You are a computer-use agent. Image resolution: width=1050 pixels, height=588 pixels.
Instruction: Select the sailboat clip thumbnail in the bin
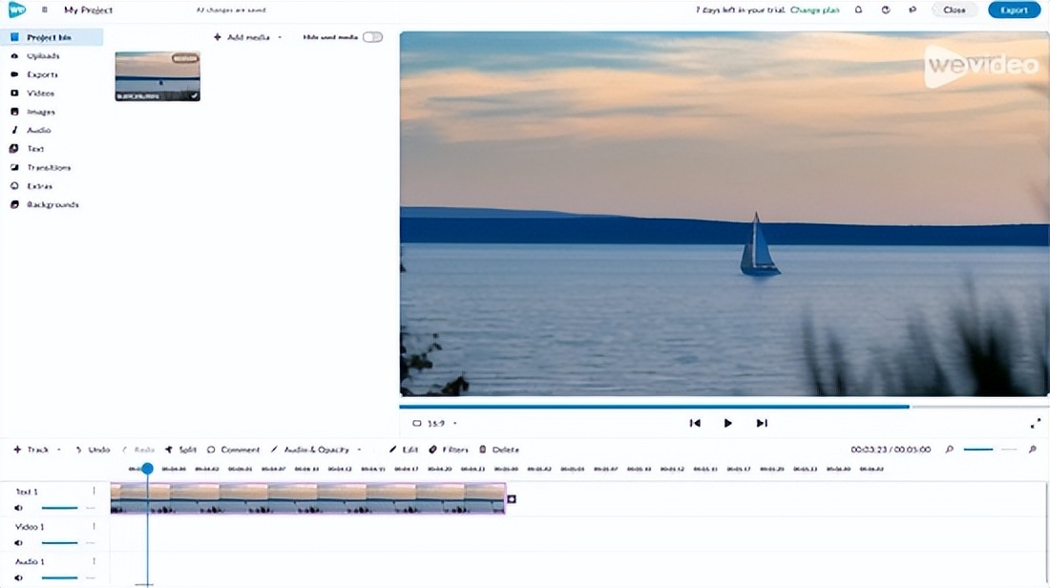157,76
